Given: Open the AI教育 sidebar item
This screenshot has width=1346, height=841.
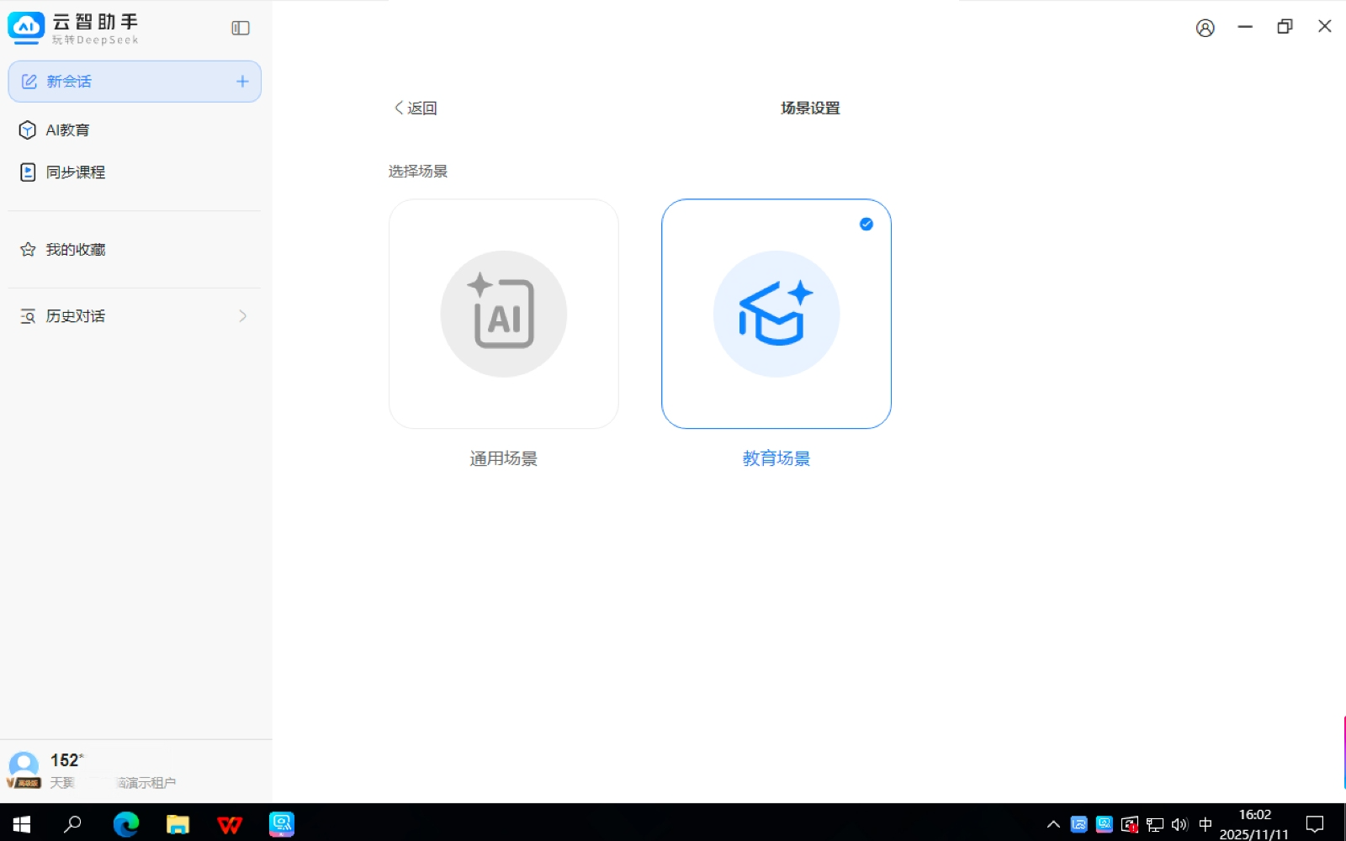Looking at the screenshot, I should (67, 130).
